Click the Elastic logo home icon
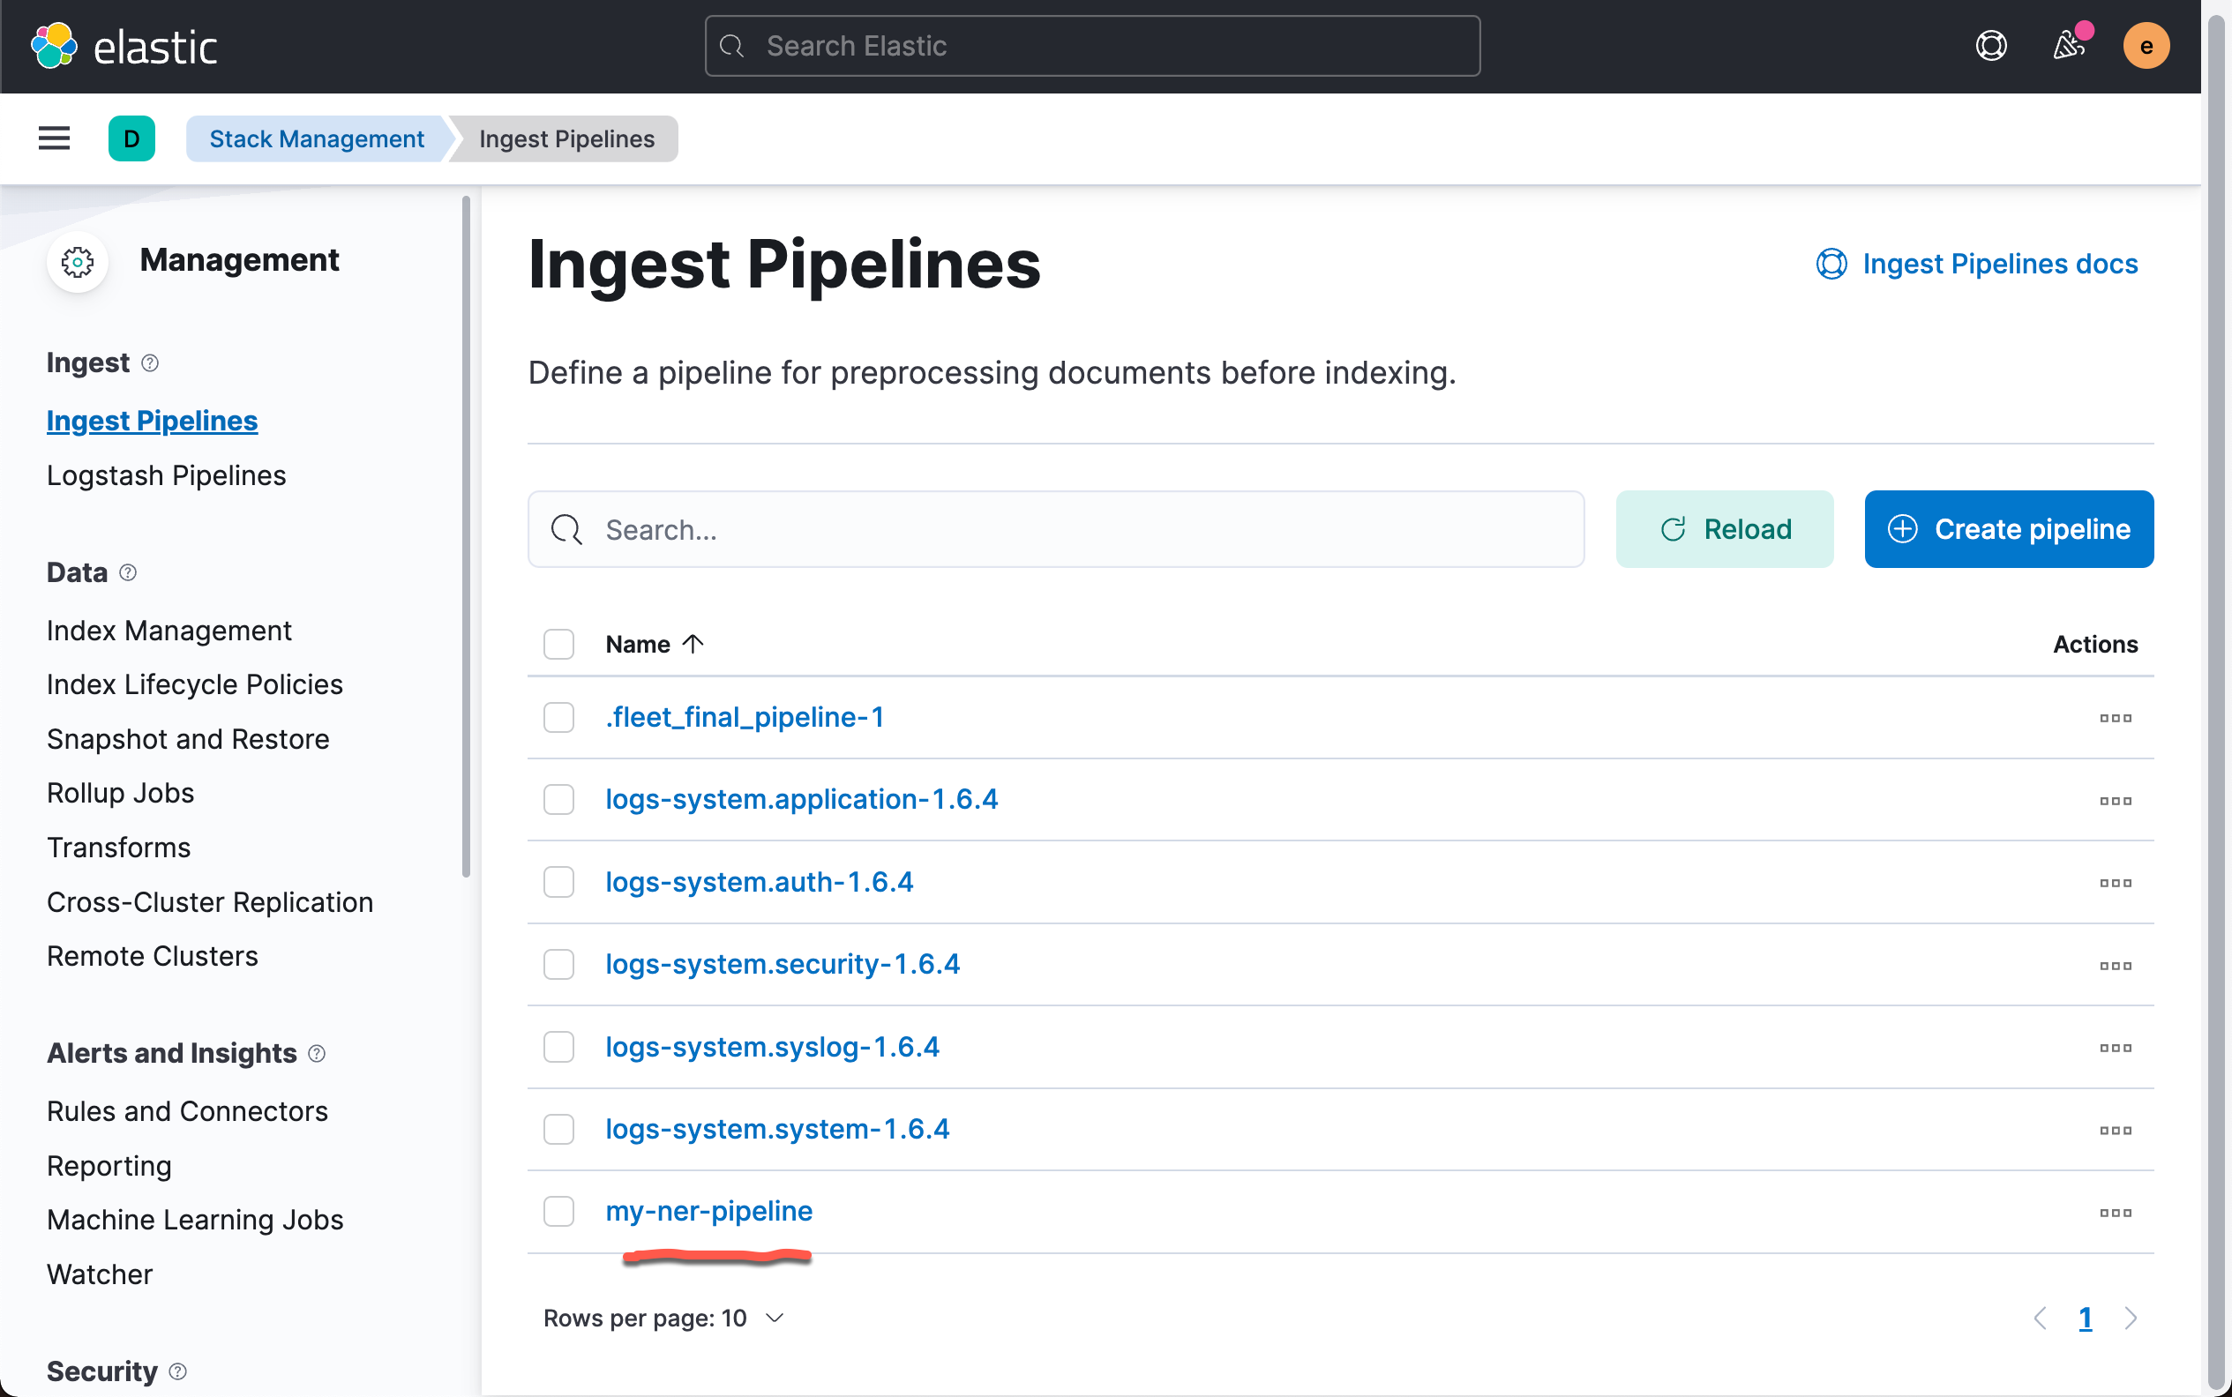 (54, 45)
